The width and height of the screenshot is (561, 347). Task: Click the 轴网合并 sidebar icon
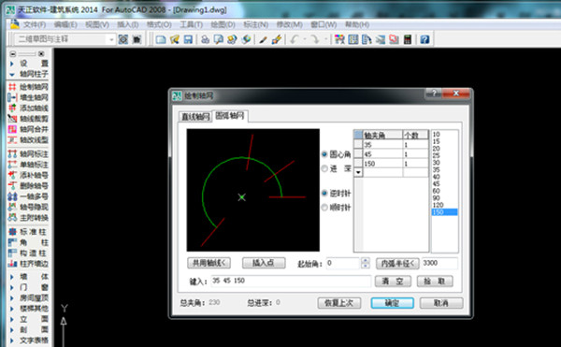[x=12, y=129]
